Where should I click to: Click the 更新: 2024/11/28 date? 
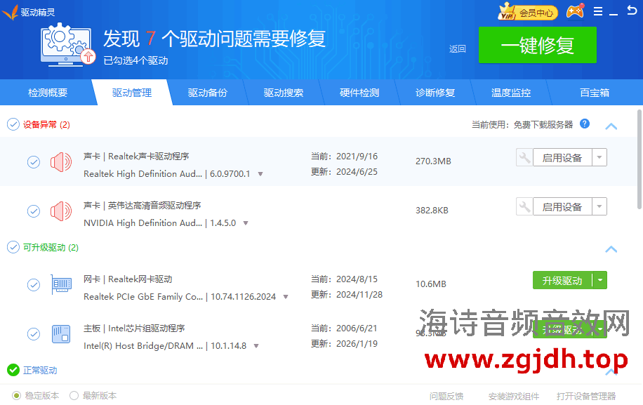click(347, 295)
